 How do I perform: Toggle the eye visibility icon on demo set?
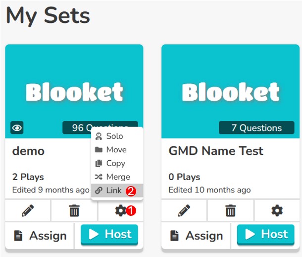[17, 128]
